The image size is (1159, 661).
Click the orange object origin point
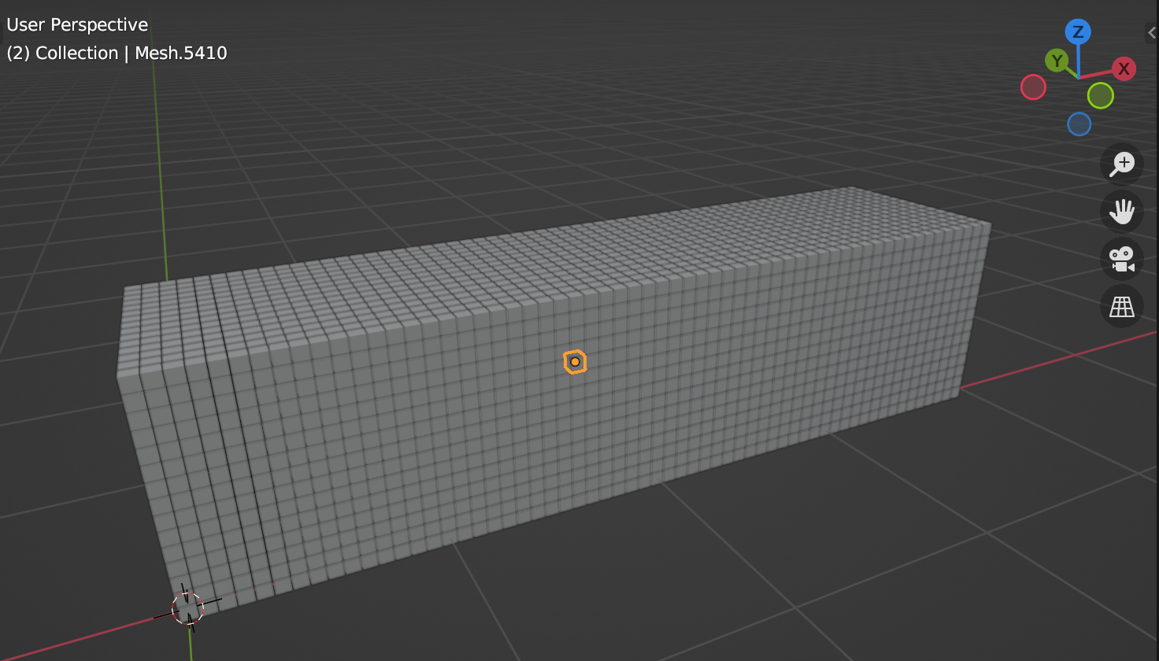click(x=575, y=362)
